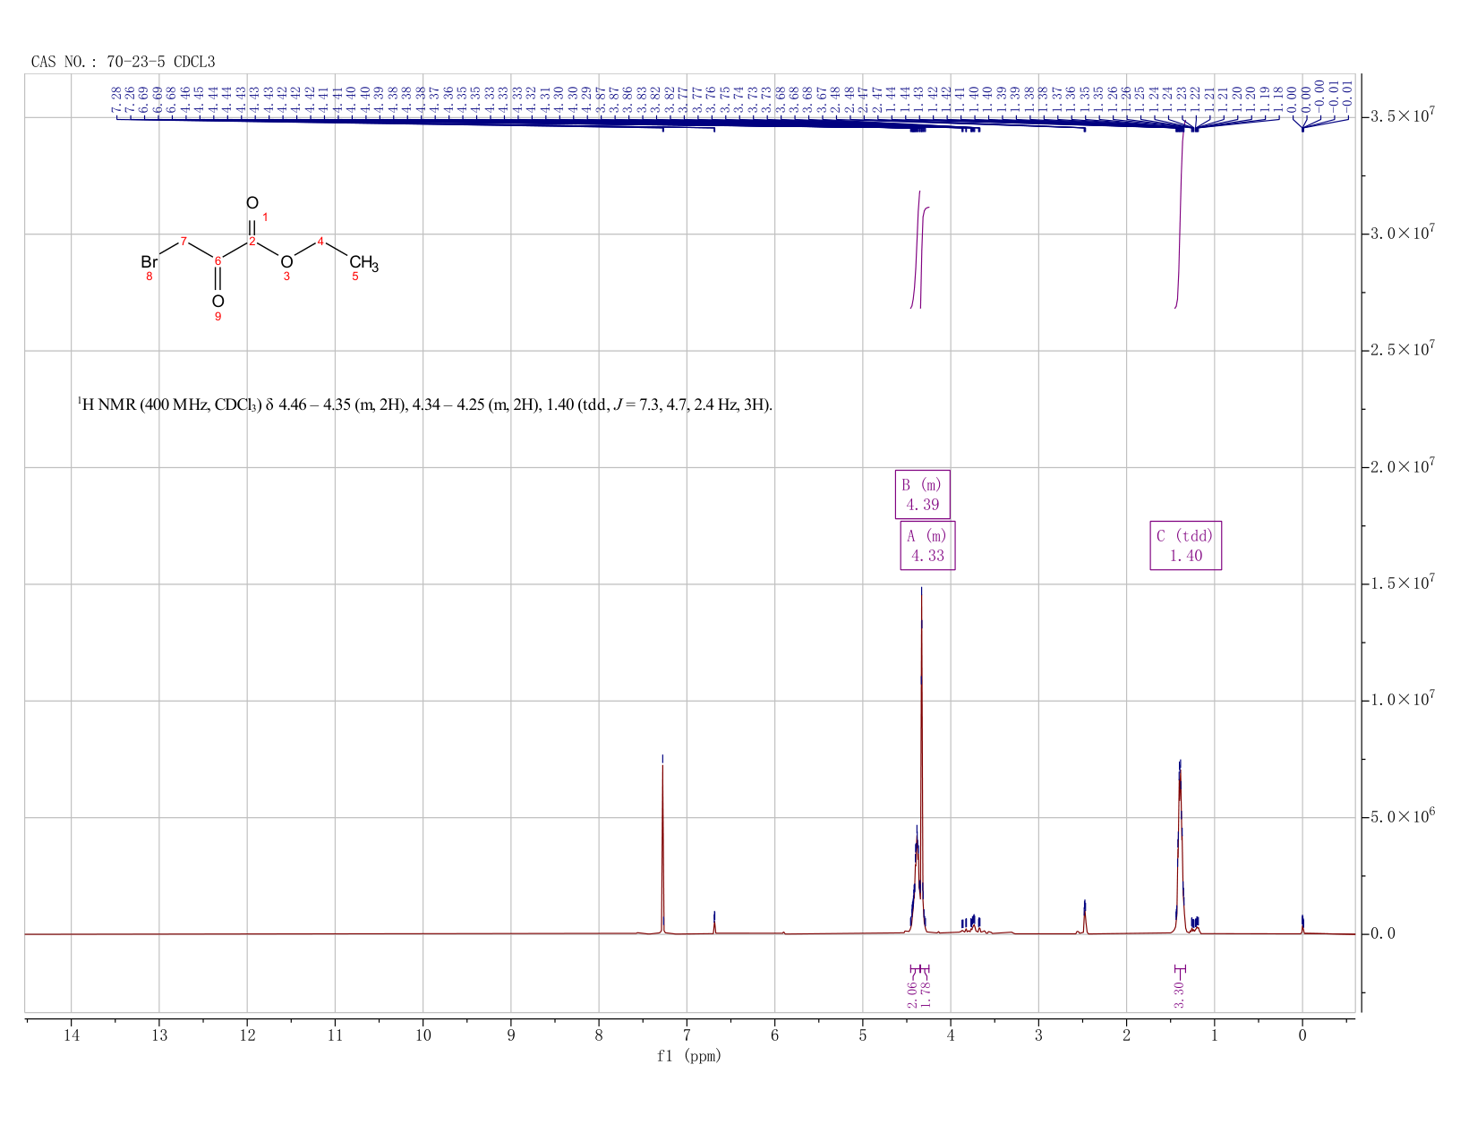Image resolution: width=1477 pixels, height=1141 pixels.
Task: Click the 11 ppm axis label
Action: click(335, 1035)
